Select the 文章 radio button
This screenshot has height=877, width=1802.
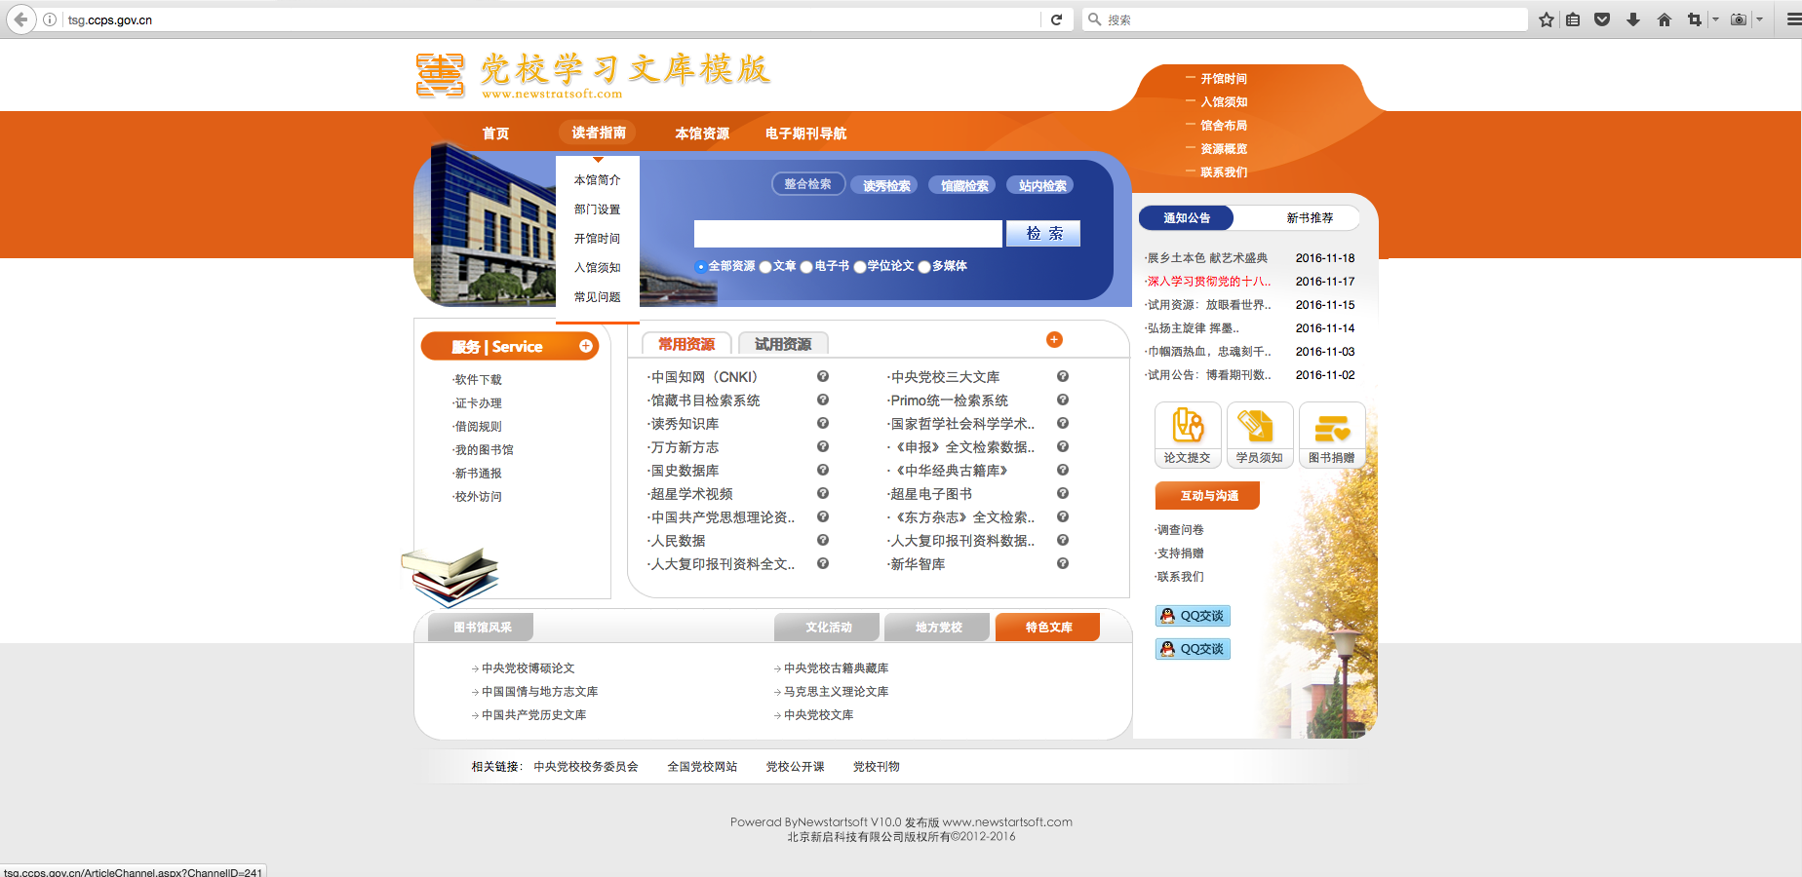(x=765, y=267)
